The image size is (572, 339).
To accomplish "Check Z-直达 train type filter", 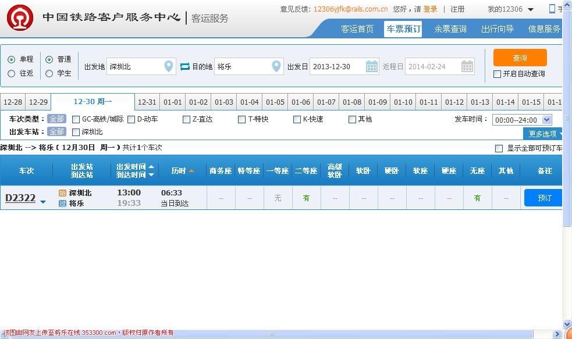I will (186, 120).
